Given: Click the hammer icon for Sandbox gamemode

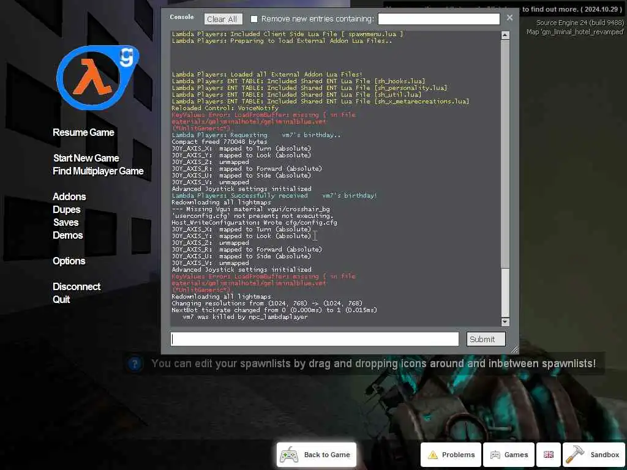Looking at the screenshot, I should point(575,455).
